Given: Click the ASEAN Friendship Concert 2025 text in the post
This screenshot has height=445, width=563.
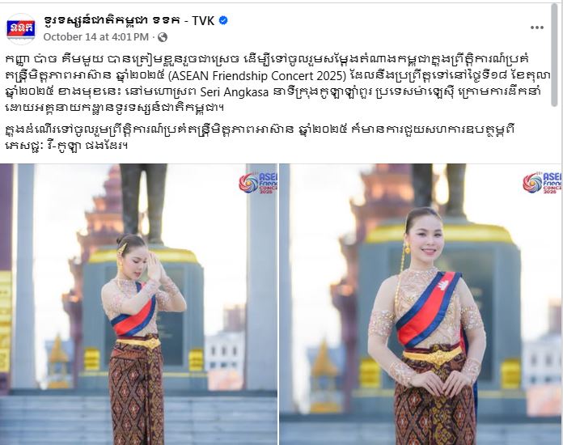Looking at the screenshot, I should 255,76.
